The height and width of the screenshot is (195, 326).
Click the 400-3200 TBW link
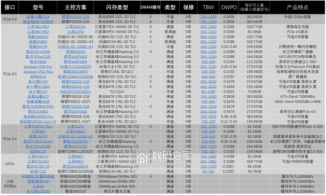(208, 87)
